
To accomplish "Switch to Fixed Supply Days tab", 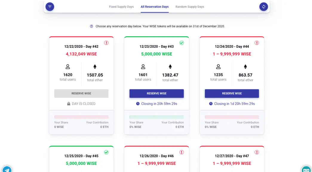I will 122,7.
